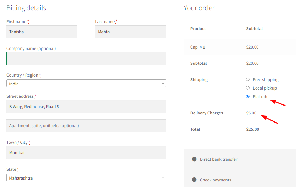This screenshot has height=187, width=296.
Task: Click the Last name field containing Mehta
Action: tap(131, 32)
